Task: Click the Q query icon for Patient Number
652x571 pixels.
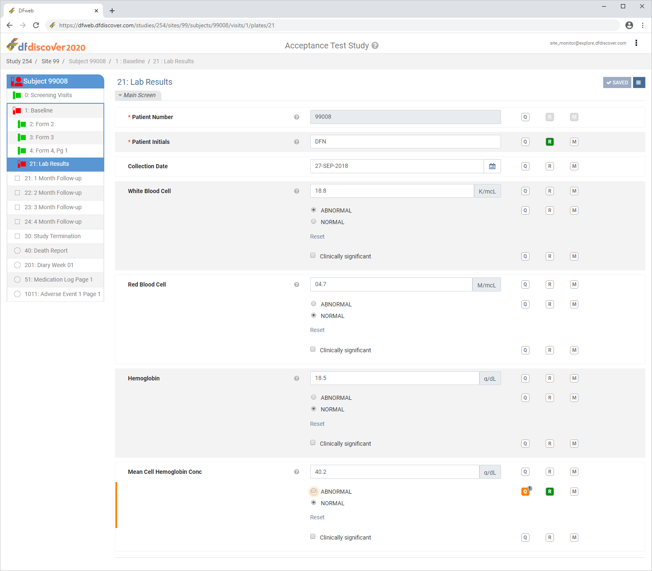Action: point(525,117)
